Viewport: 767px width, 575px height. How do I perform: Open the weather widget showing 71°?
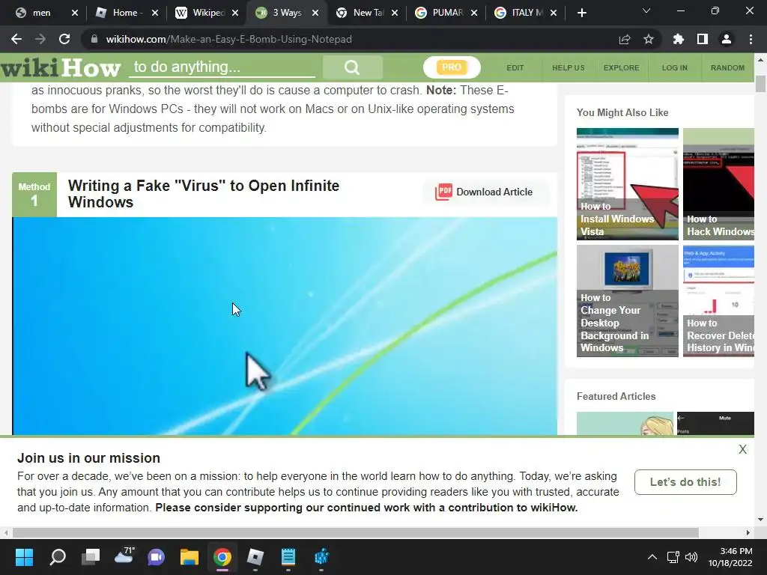[x=124, y=556]
